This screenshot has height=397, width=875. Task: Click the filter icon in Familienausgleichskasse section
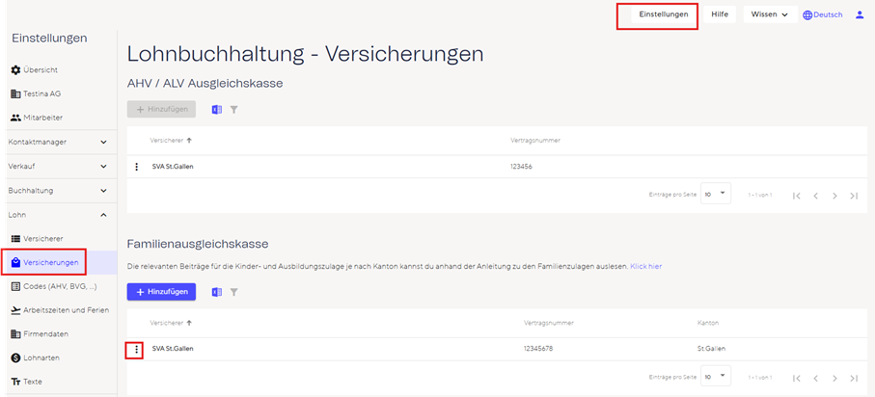[233, 291]
